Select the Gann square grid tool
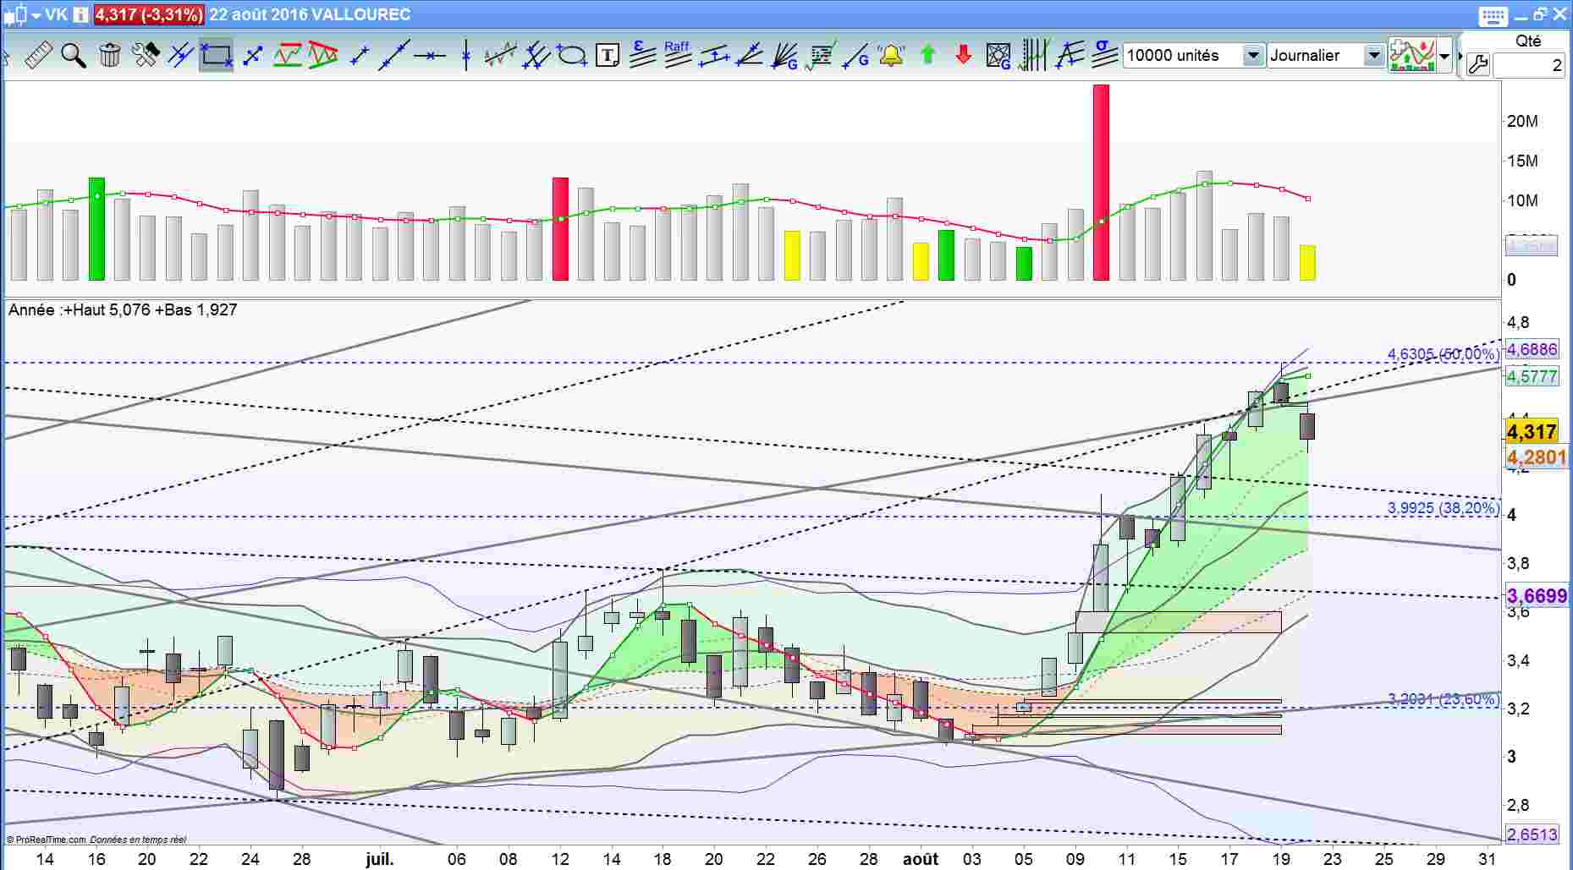The width and height of the screenshot is (1573, 870). [998, 56]
